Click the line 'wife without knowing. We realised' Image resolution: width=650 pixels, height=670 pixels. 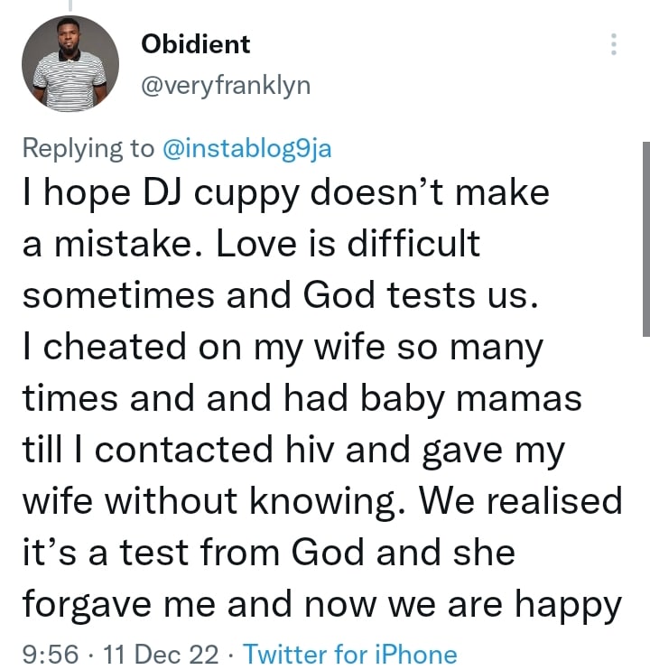click(x=322, y=499)
